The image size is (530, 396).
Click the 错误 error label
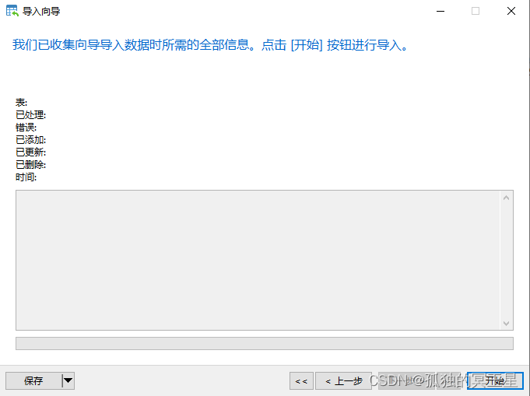[x=26, y=128]
